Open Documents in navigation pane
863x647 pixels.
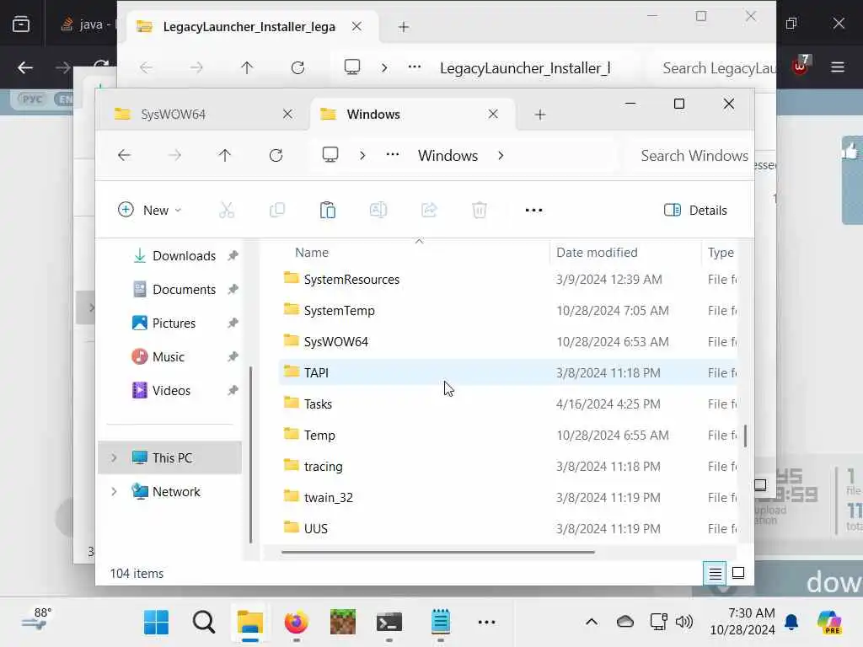point(184,290)
